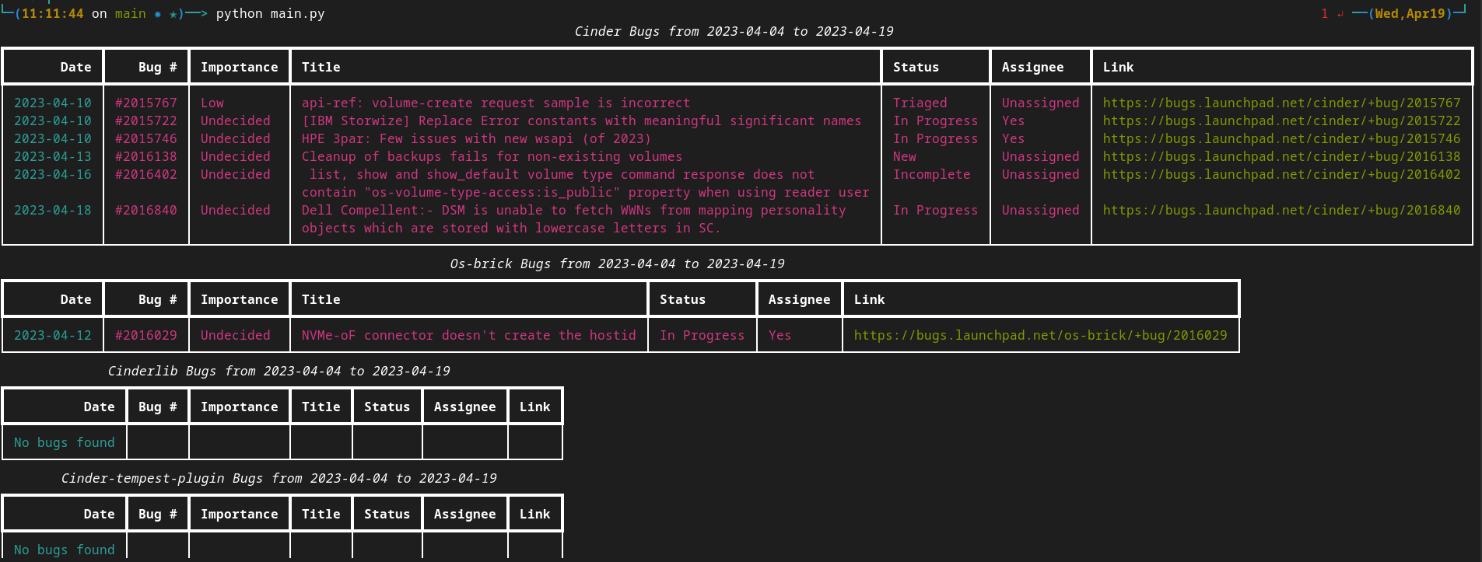Viewport: 1482px width, 562px height.
Task: Click date 2023-04-16 in Cinder table
Action: click(x=52, y=174)
